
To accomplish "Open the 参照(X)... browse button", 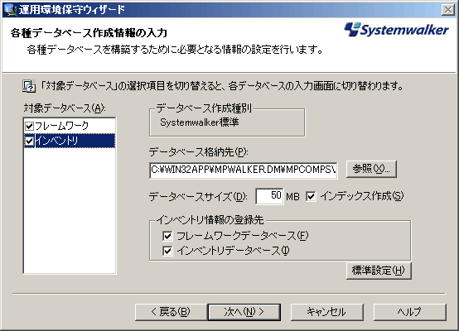I will point(371,169).
